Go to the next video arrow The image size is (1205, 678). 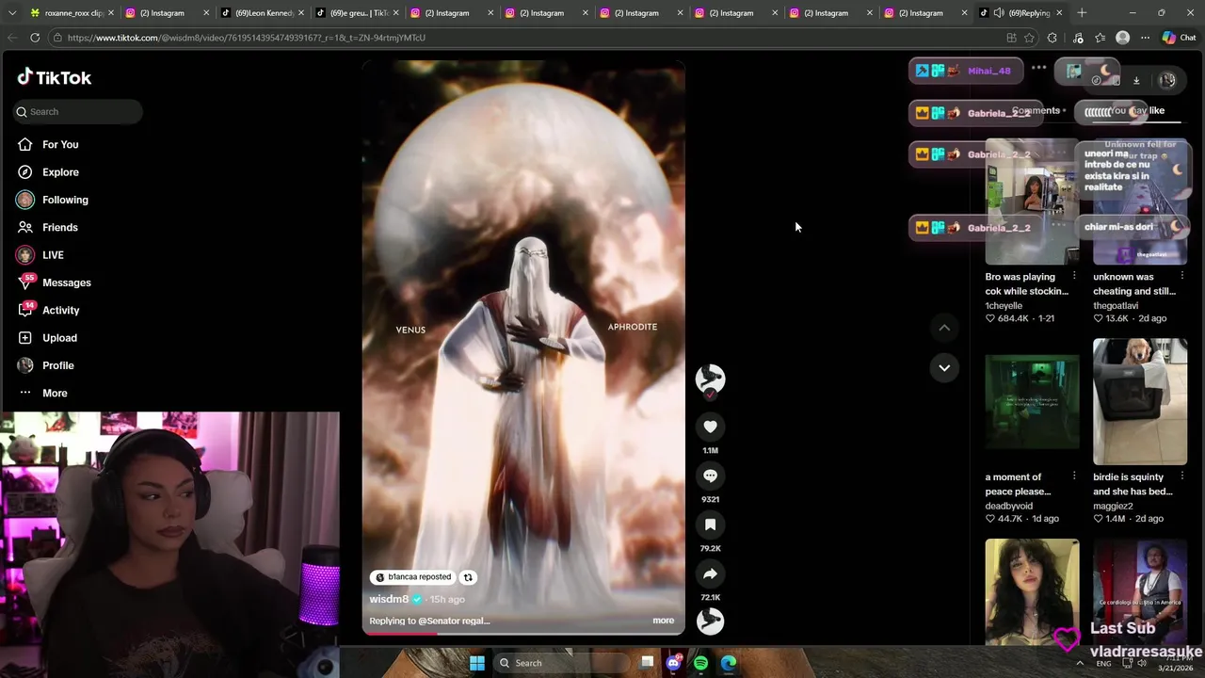point(944,367)
